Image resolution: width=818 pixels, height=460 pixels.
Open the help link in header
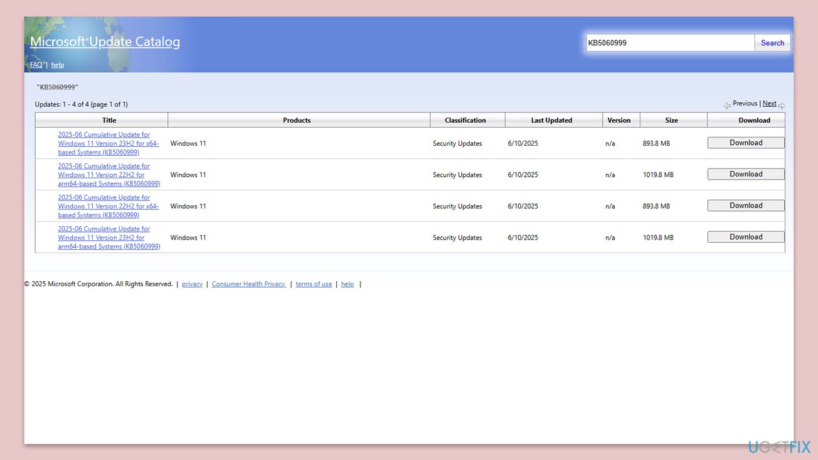point(58,65)
